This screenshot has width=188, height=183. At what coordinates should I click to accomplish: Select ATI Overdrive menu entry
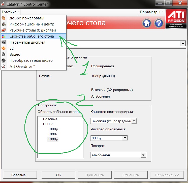click(x=34, y=67)
